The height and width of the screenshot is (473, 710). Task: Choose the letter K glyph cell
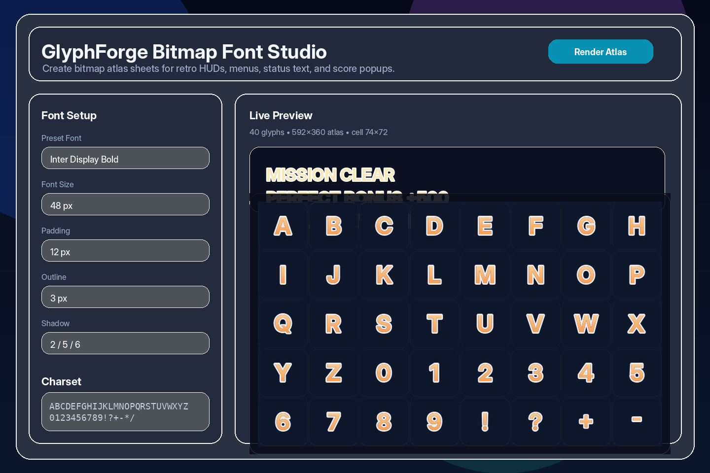(x=384, y=275)
